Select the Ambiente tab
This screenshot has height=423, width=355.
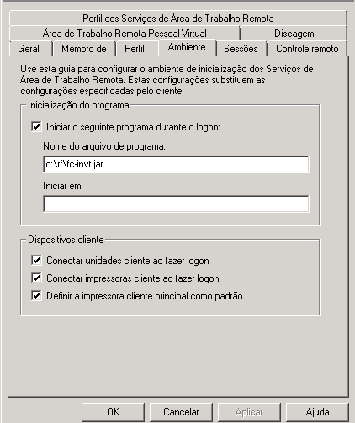pos(187,47)
